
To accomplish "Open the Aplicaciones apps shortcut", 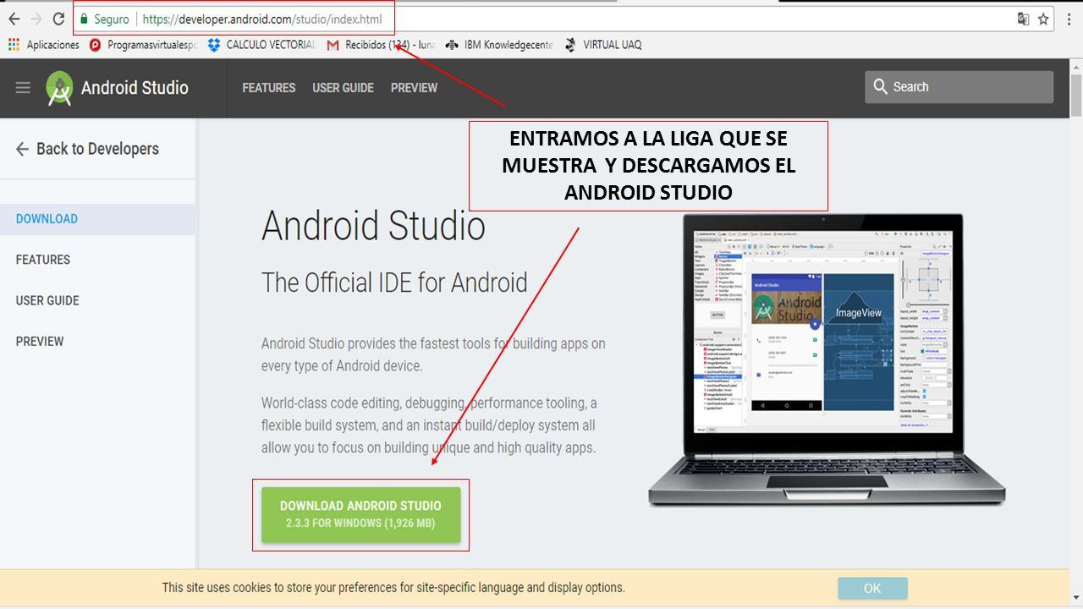I will (44, 45).
